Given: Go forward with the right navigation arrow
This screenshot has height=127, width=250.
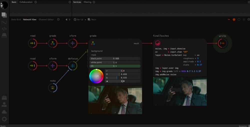Looking at the screenshot, I should click(x=69, y=19).
